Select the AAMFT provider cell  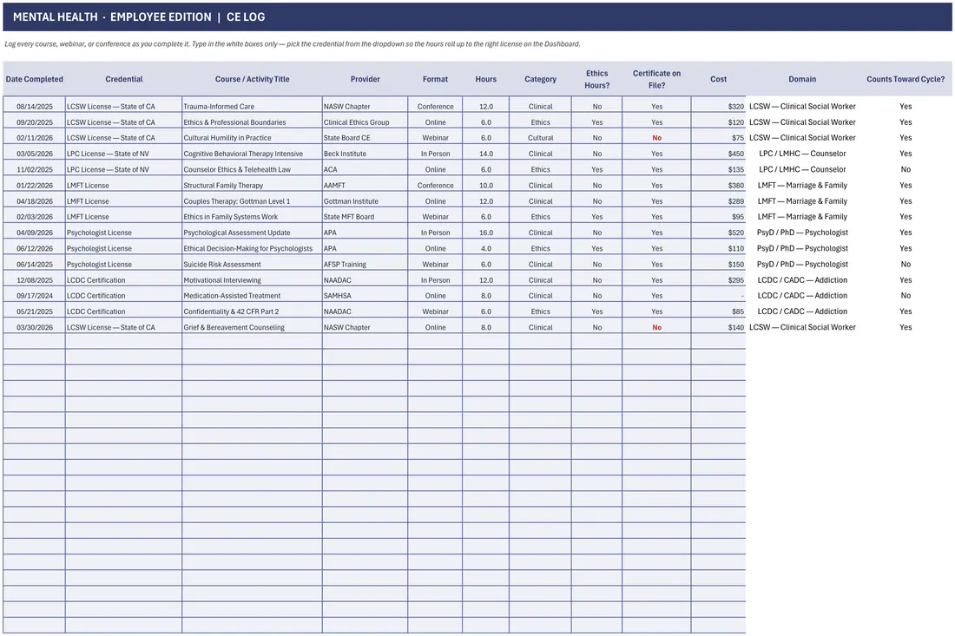tap(365, 185)
